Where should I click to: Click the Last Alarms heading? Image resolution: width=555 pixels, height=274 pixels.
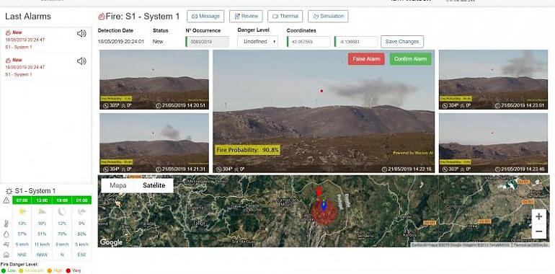click(x=28, y=17)
